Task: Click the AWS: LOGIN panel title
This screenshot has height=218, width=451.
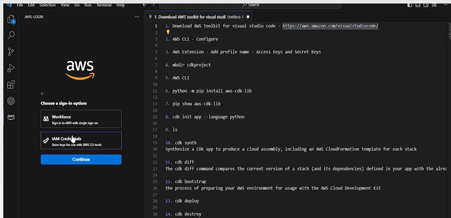Action: [x=34, y=17]
